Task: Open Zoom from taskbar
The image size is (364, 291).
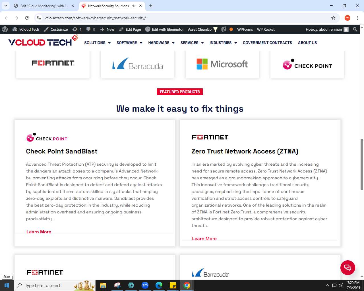Action: click(x=145, y=285)
